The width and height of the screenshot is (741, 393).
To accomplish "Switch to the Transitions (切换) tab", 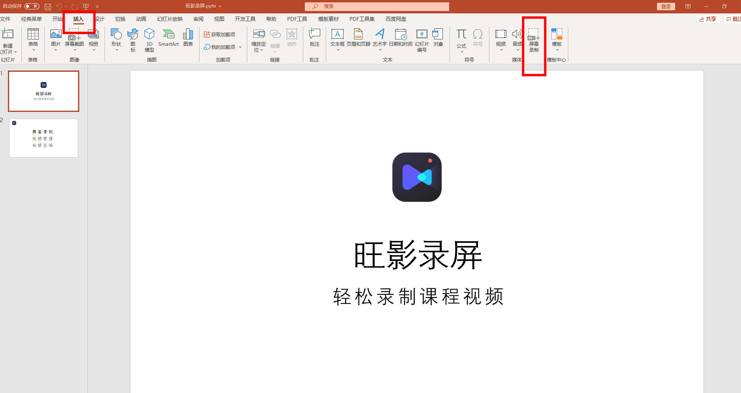I will (120, 19).
